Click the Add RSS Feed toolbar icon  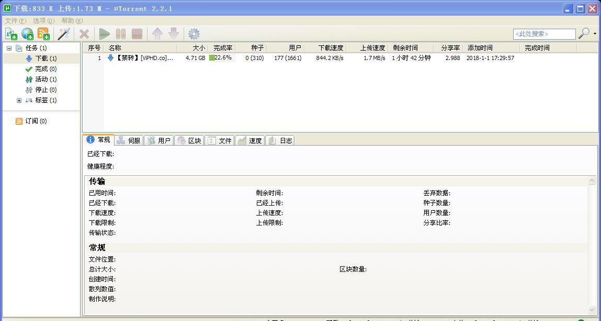(43, 34)
